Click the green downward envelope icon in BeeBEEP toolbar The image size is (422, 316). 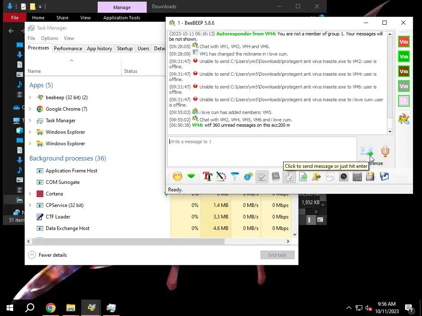191,177
